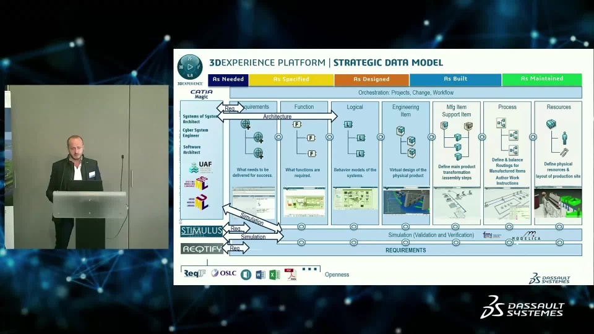The image size is (594, 334).
Task: Click "Author Work Instructions" text
Action: point(507,180)
